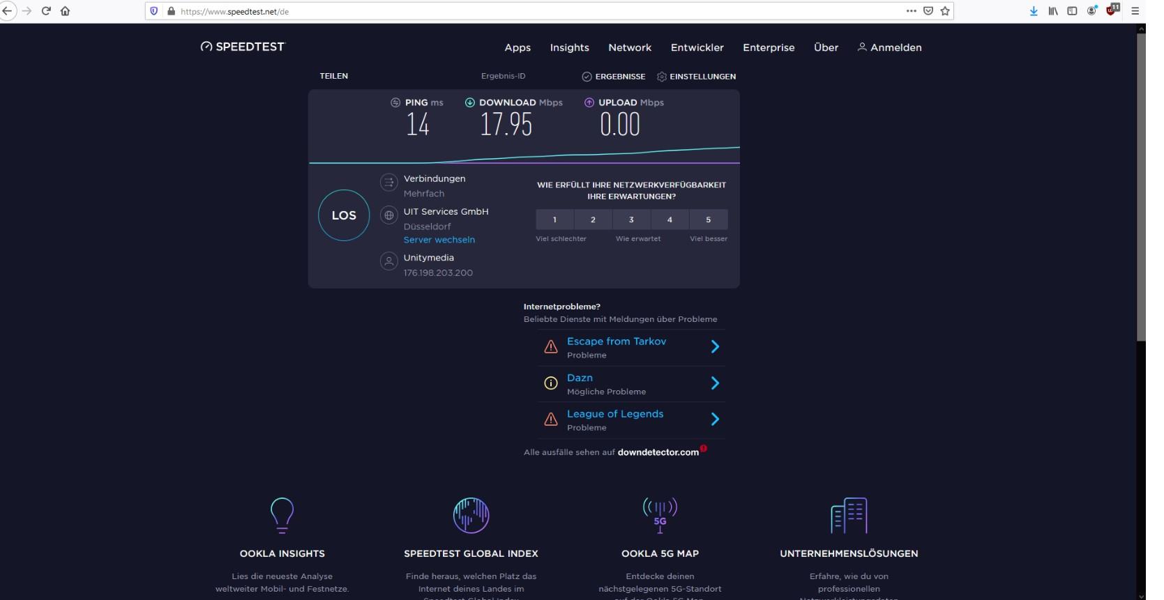Reload the page with refresh icon
Viewport: 1164px width, 600px height.
pyautogui.click(x=46, y=11)
